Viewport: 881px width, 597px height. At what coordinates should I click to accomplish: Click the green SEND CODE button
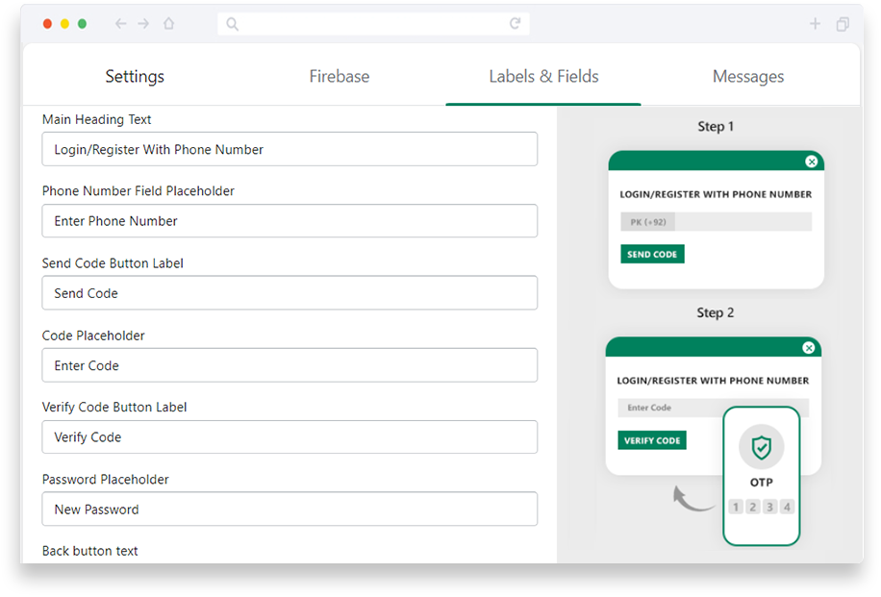(652, 254)
